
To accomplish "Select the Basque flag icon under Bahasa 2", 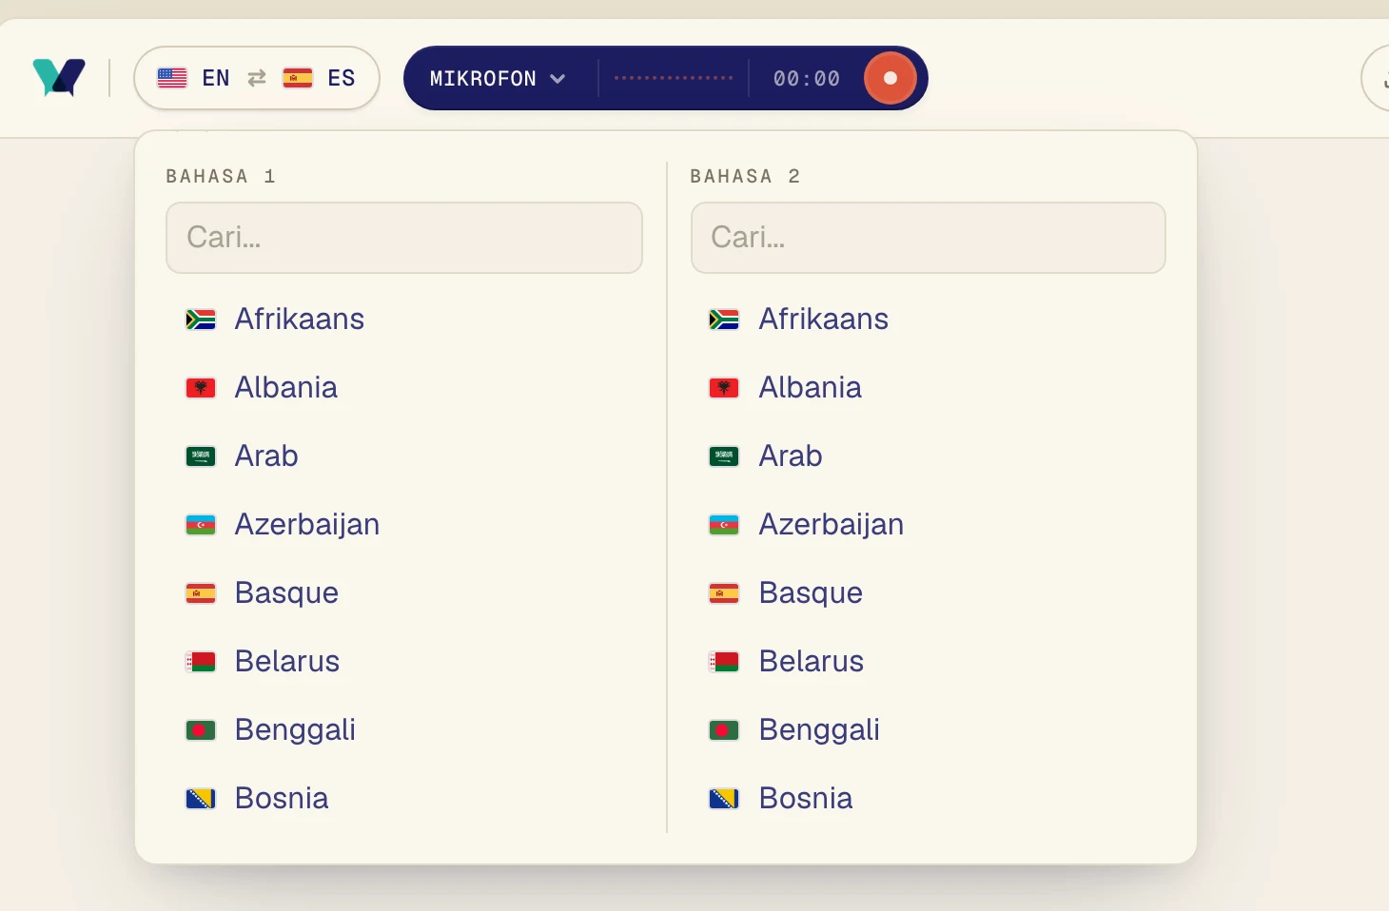I will pyautogui.click(x=724, y=593).
